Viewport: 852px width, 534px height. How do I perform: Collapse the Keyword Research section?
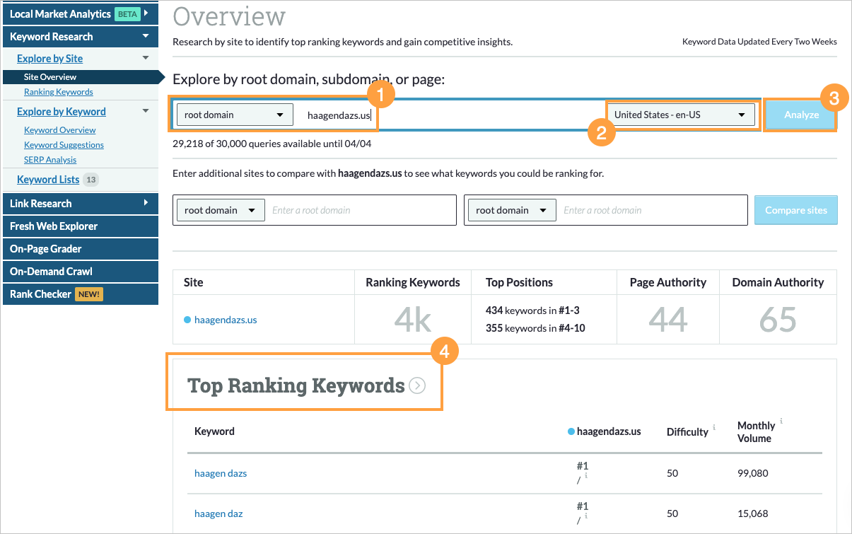[x=146, y=36]
